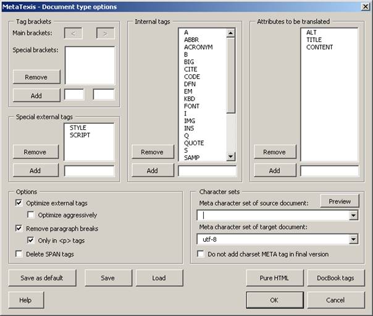Select IMG in Internal tags list
This screenshot has height=316, width=373.
point(190,121)
